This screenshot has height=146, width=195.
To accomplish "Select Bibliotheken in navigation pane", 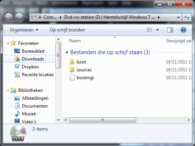I will 31,90.
